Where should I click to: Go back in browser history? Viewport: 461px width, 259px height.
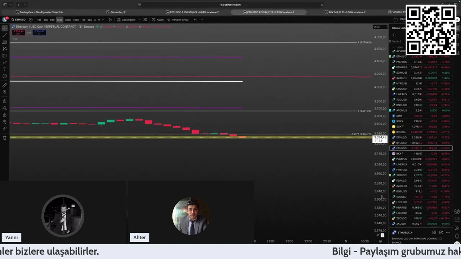coord(19,5)
